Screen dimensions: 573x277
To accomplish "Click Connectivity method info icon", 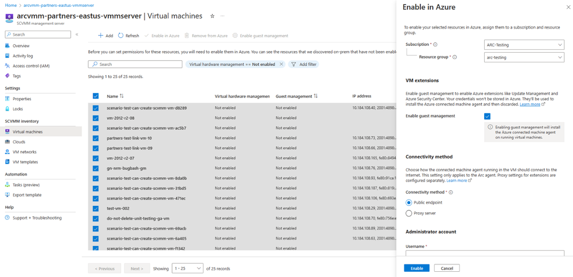I will click(451, 192).
